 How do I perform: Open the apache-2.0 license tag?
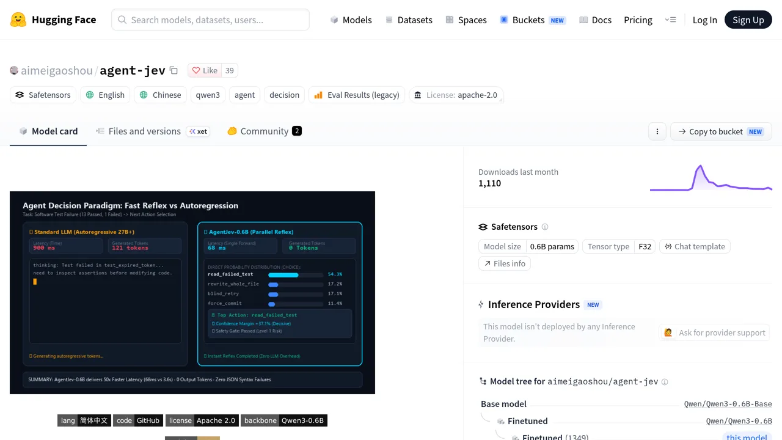pyautogui.click(x=456, y=95)
